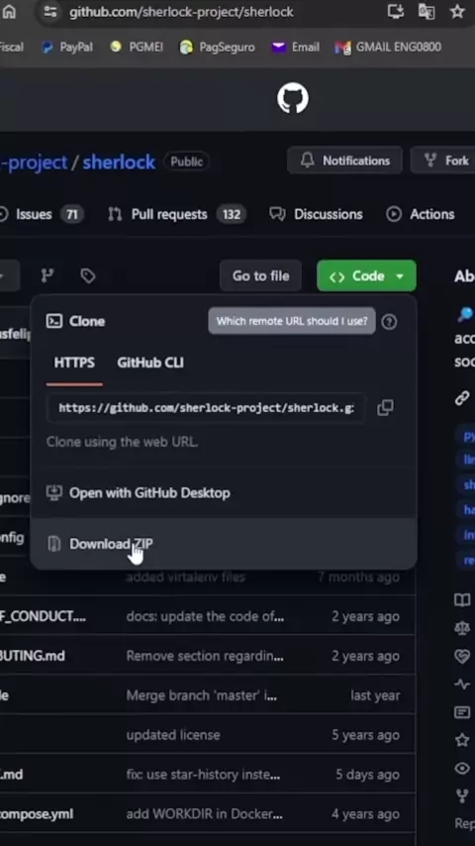The image size is (475, 846).
Task: Switch to the Actions tab
Action: pos(421,214)
